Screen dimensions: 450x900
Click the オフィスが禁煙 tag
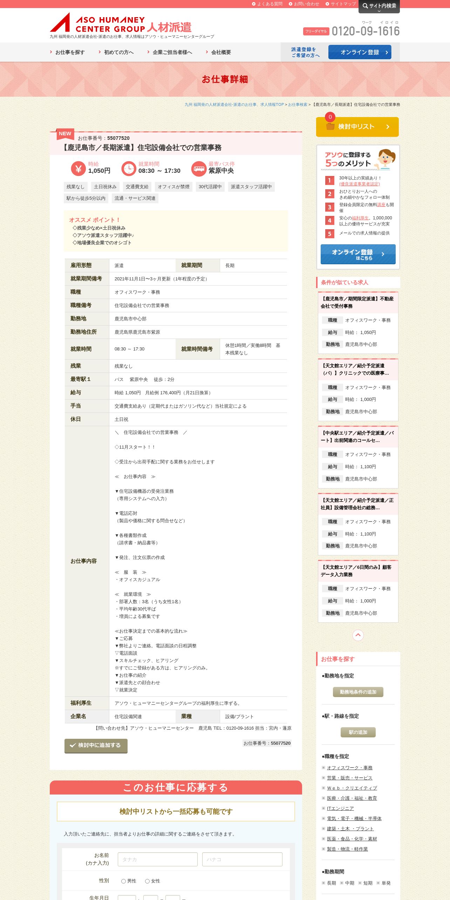[173, 187]
